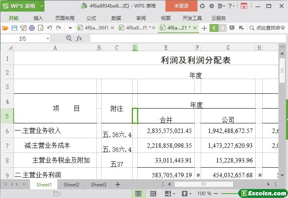288x198 pixels.
Task: Click cell 主营业务税金及附加
Action: point(55,160)
